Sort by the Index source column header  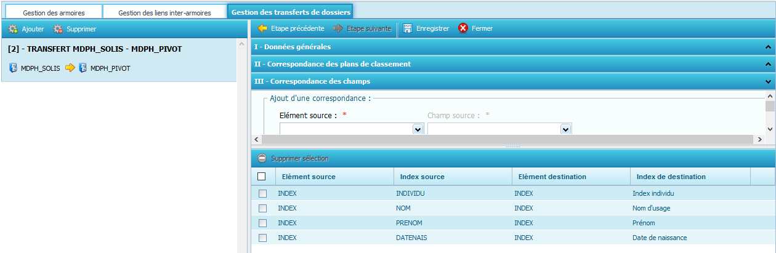coord(422,177)
